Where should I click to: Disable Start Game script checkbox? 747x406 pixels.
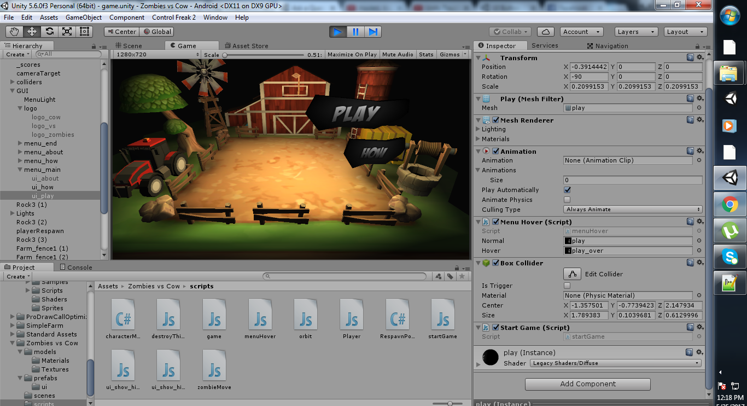point(495,327)
